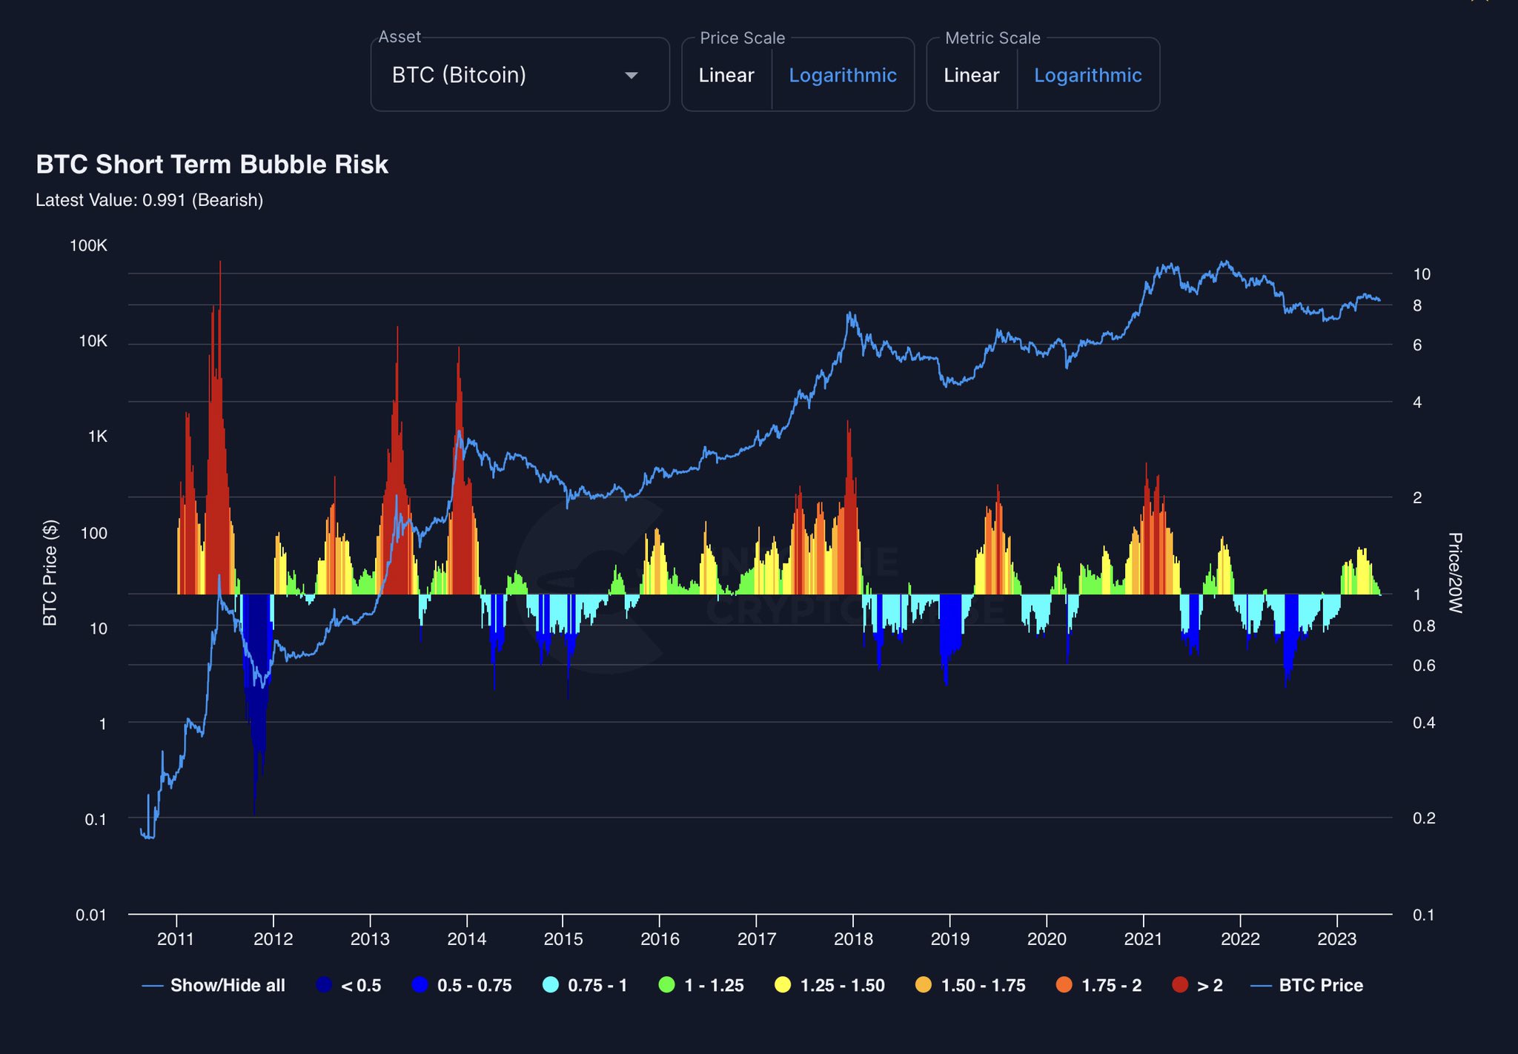Click the BTC Price ($) axis title
This screenshot has height=1054, width=1518.
click(50, 573)
